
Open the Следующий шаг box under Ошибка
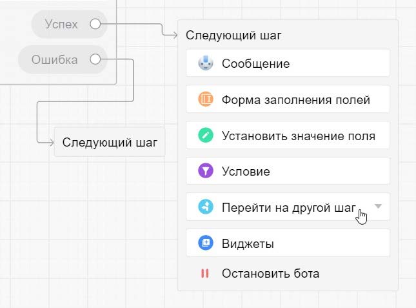click(110, 142)
